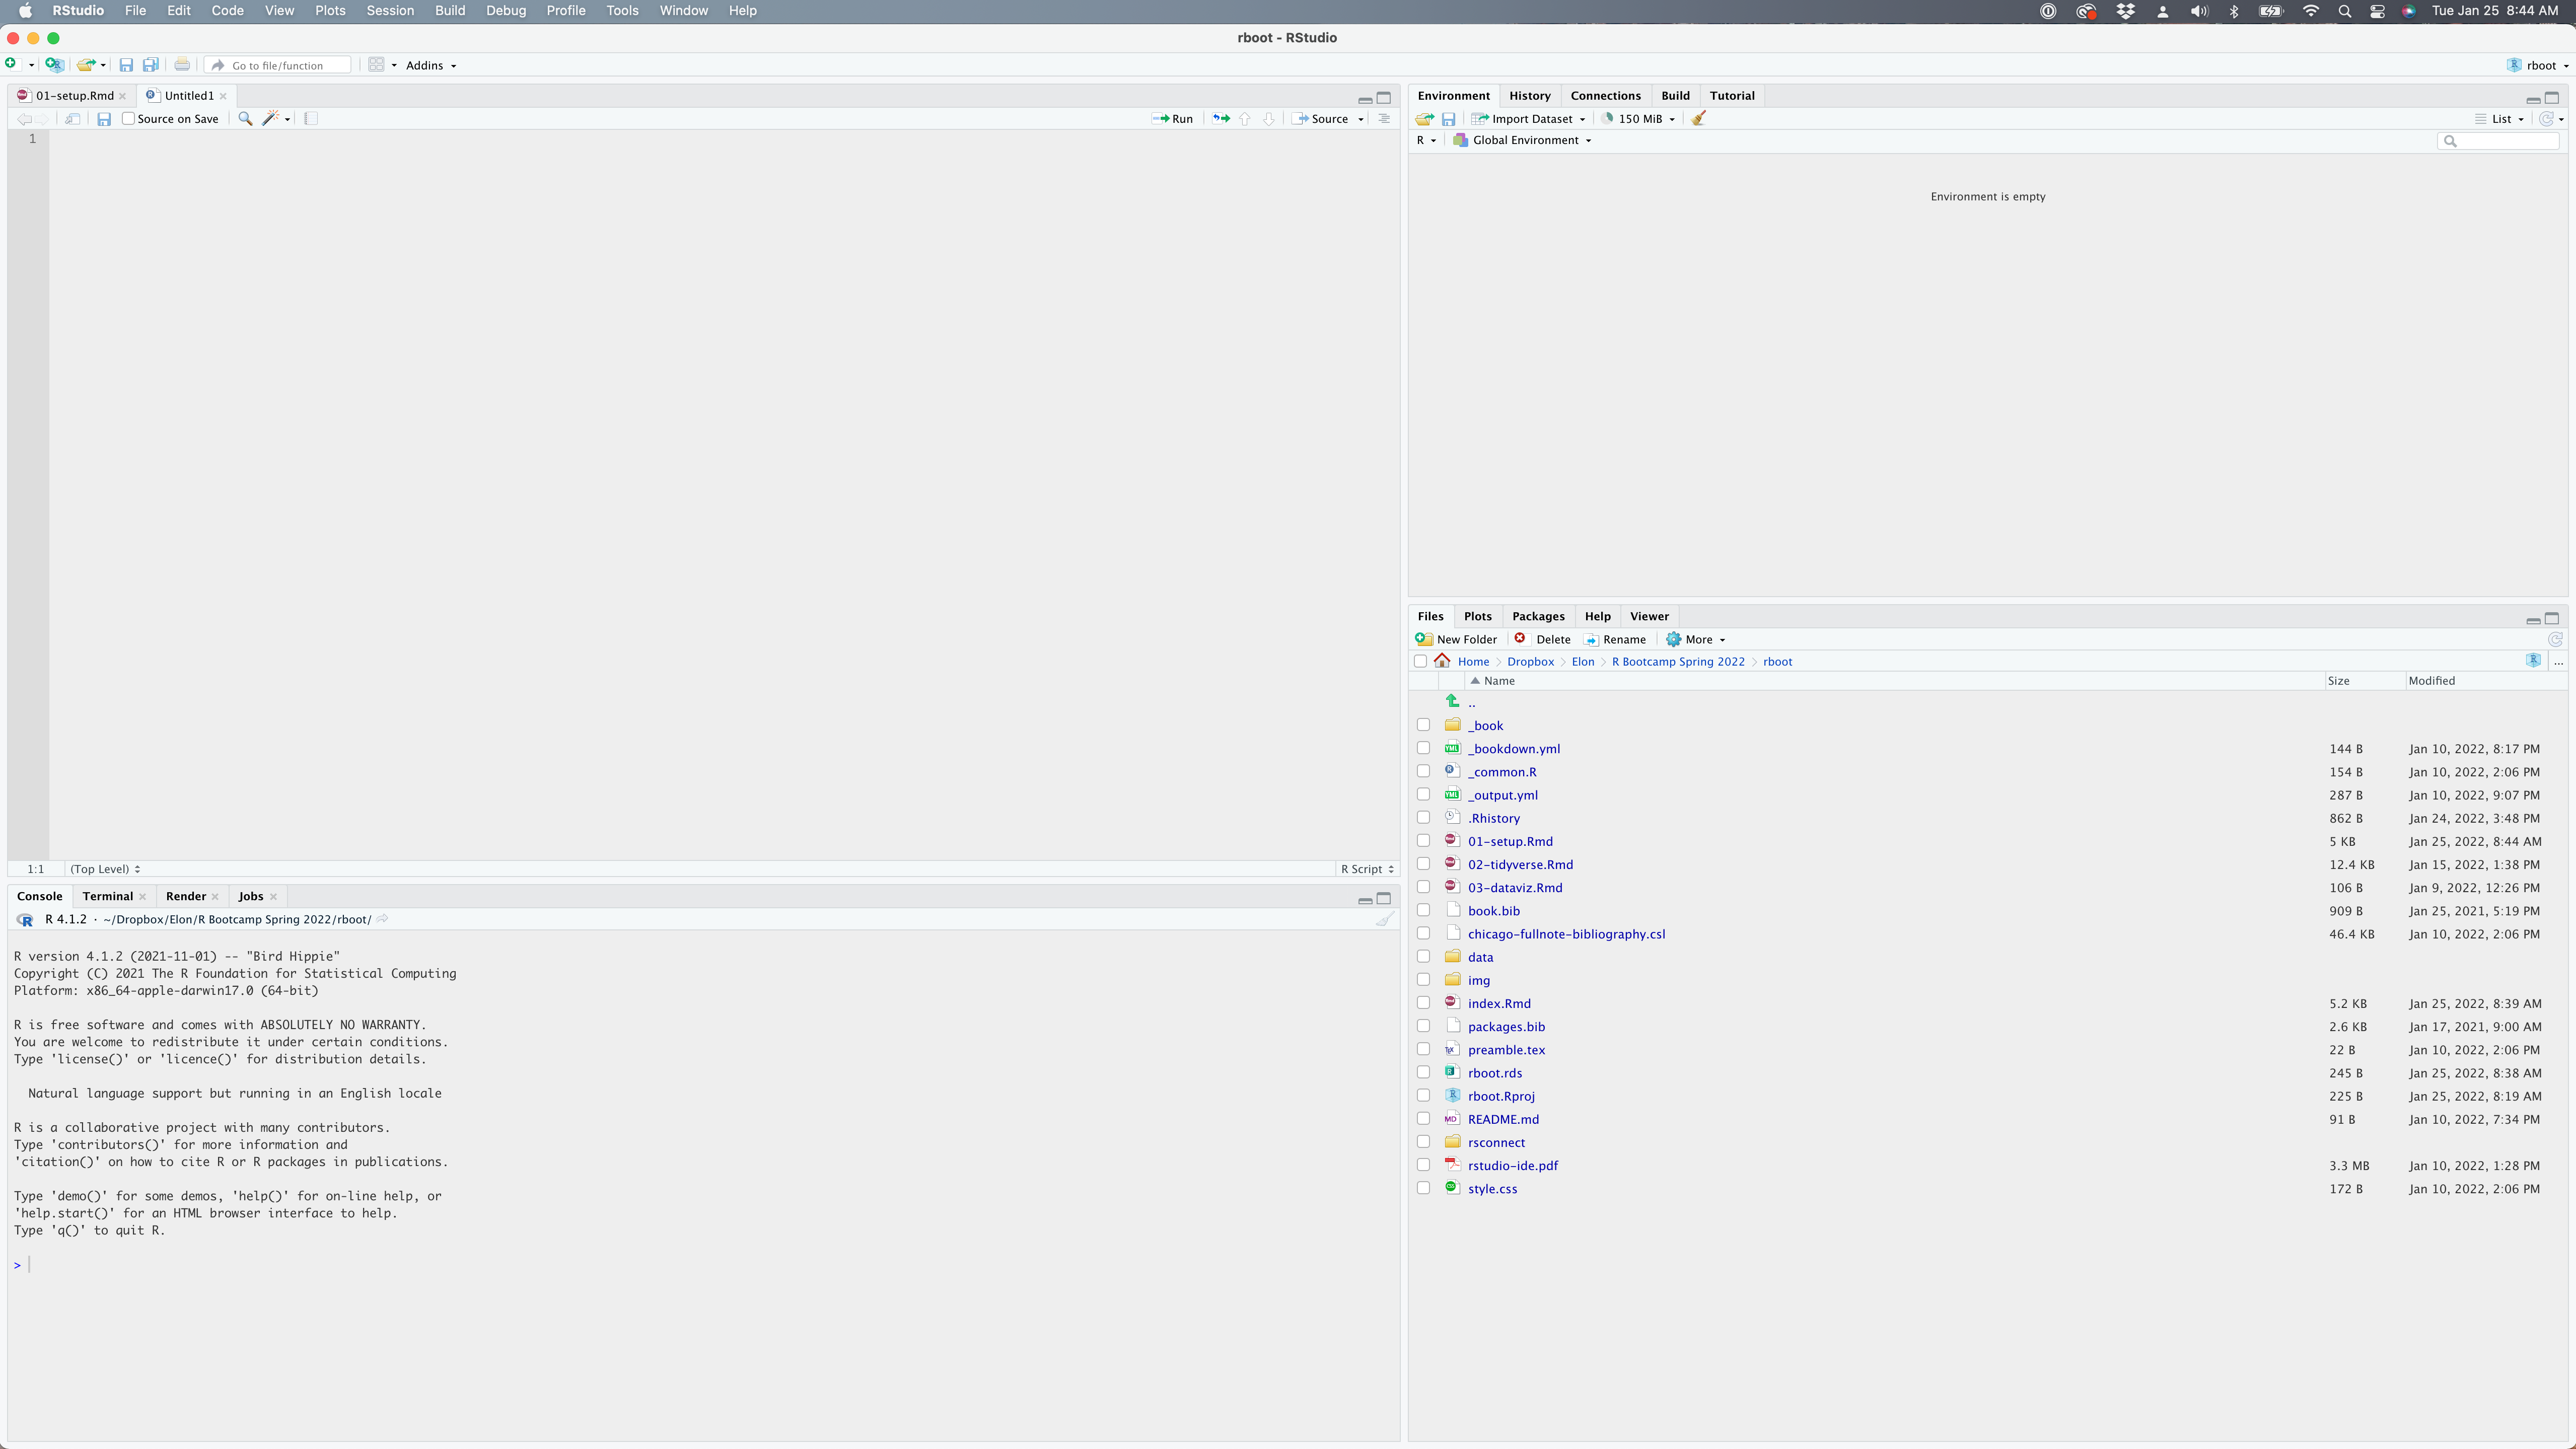Clear console using the broom icon
This screenshot has height=1449, width=2576.
point(1384,919)
